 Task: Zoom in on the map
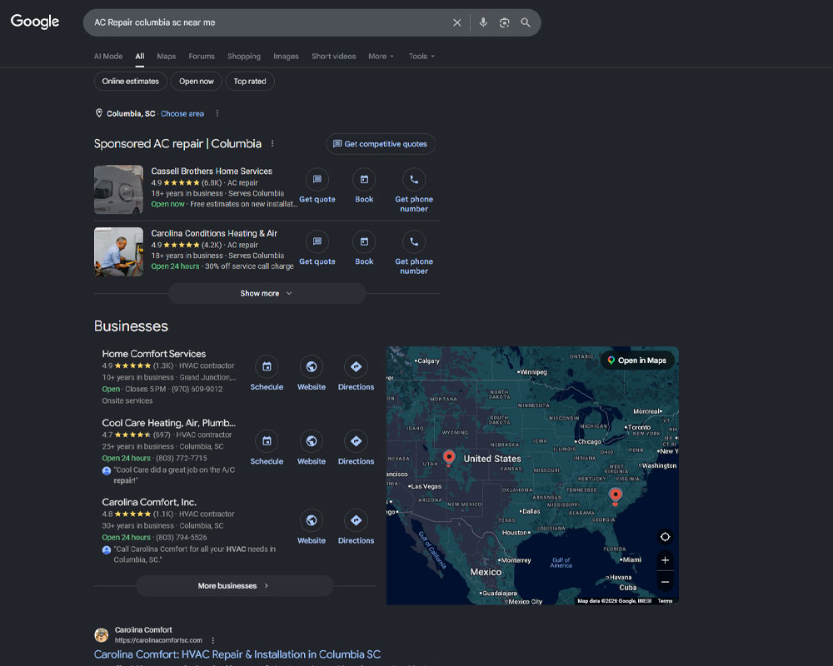[665, 559]
